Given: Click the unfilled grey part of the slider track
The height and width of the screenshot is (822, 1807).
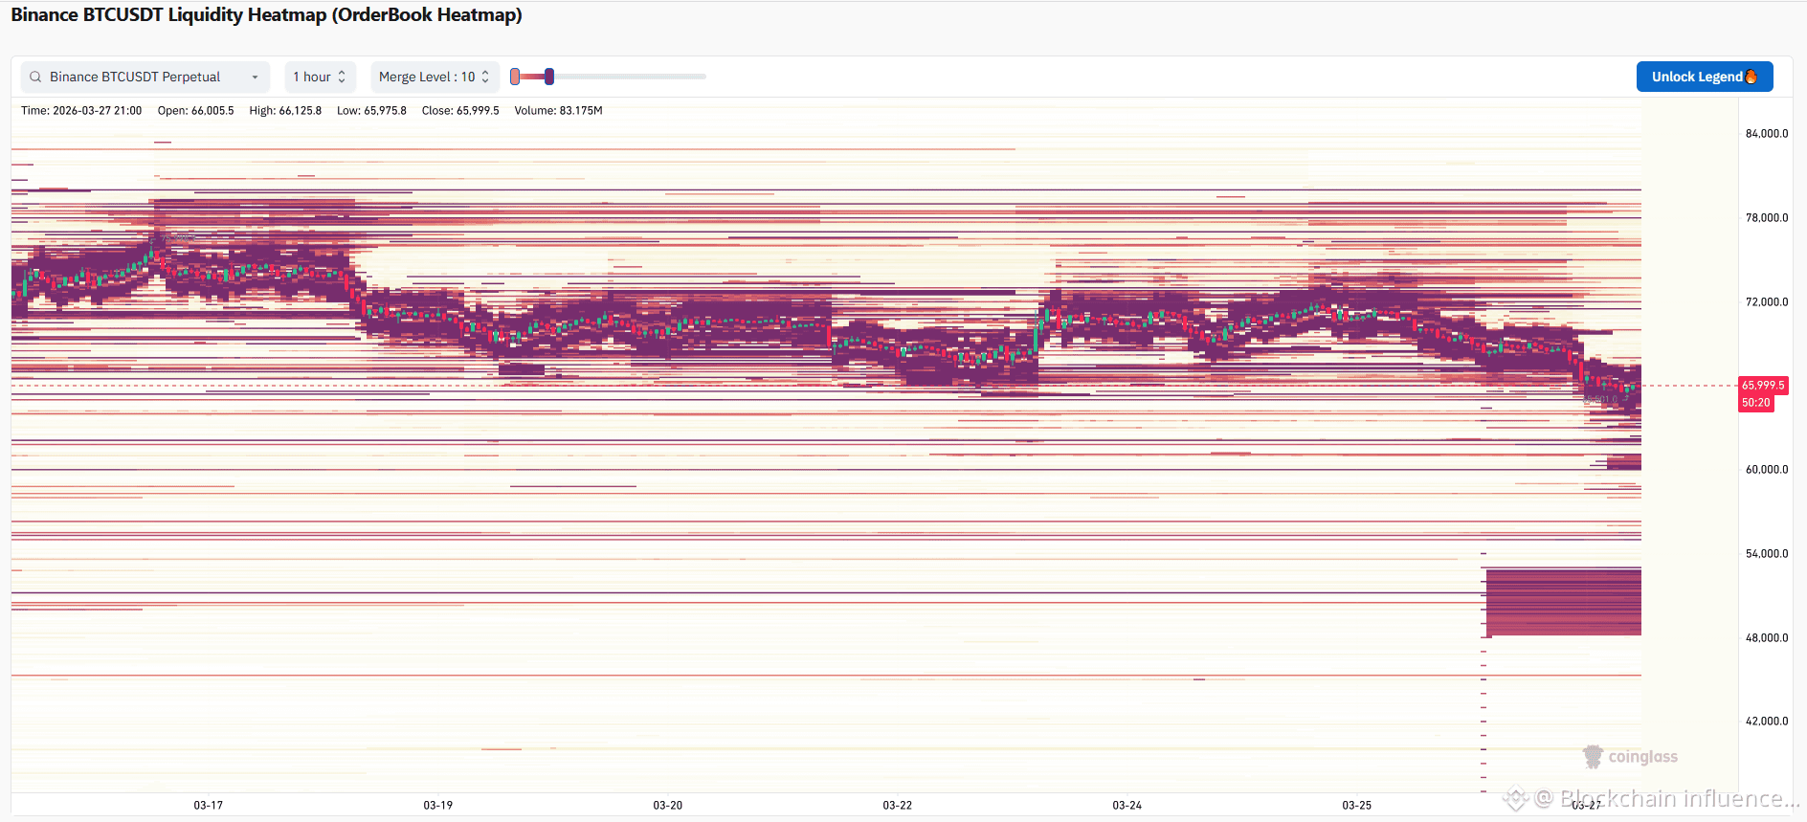Looking at the screenshot, I should click(630, 77).
